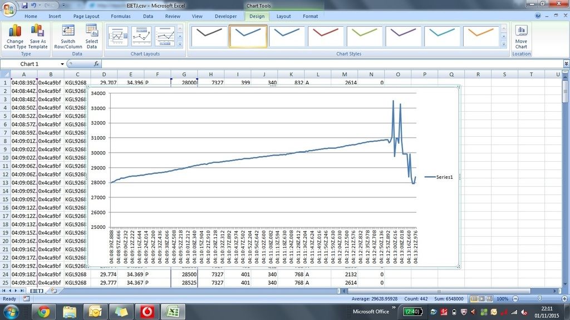The height and width of the screenshot is (320, 570).
Task: Open Excel Help question mark
Action: pyautogui.click(x=538, y=16)
